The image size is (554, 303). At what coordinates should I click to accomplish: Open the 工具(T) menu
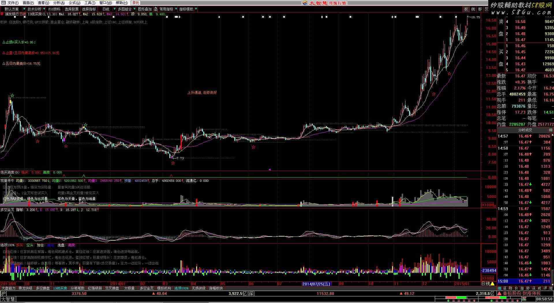(90, 3)
